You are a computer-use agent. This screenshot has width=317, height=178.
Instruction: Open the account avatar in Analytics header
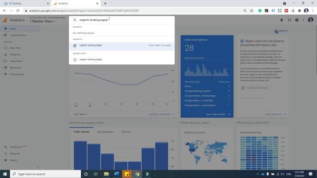point(311,20)
